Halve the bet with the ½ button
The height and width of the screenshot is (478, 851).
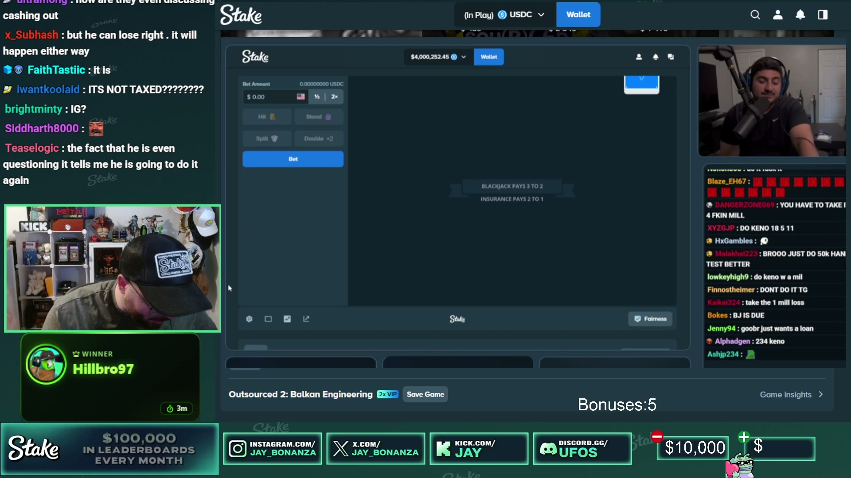coord(317,96)
